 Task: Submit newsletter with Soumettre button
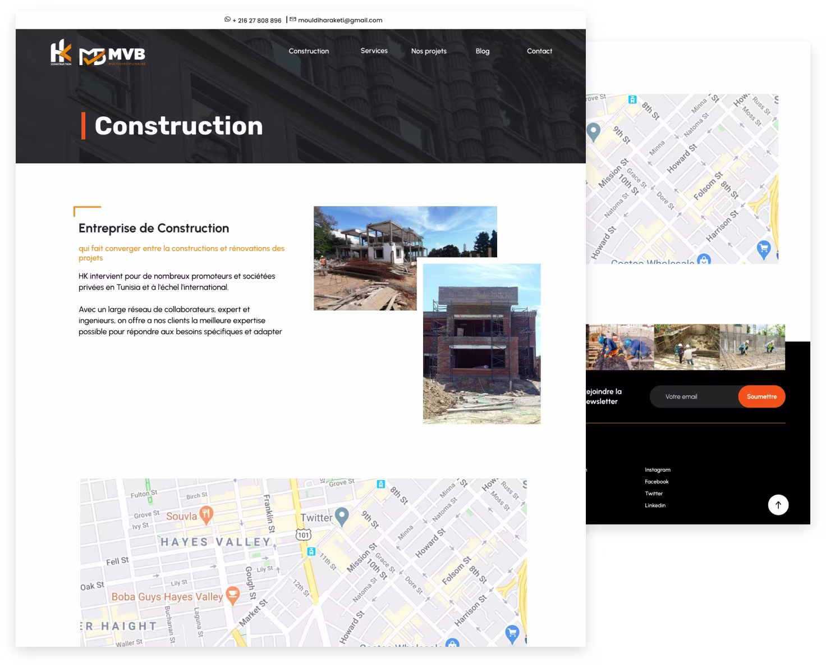click(x=761, y=396)
